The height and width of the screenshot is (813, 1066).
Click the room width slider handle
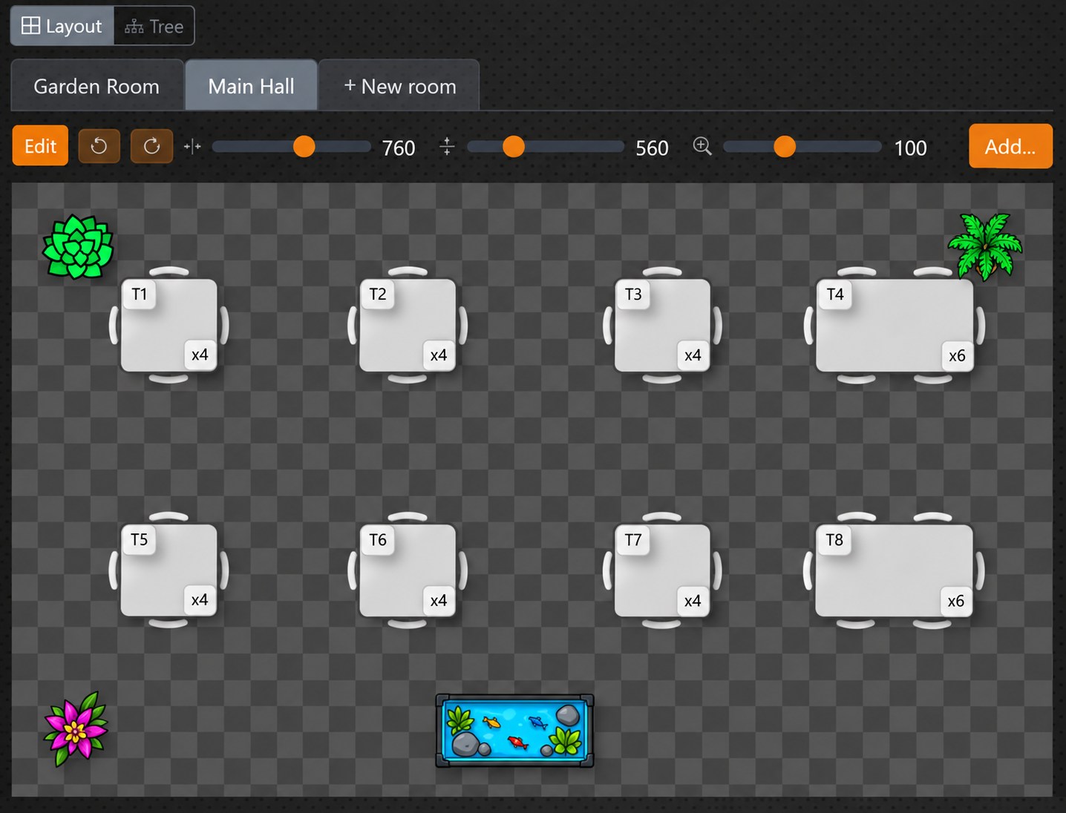coord(304,147)
